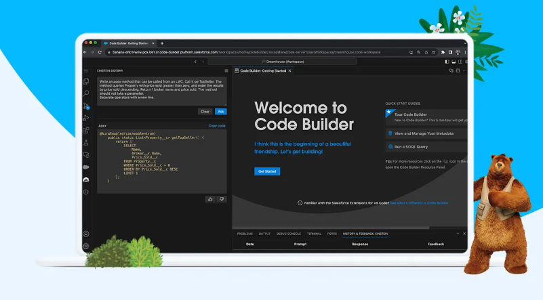Screen dimensions: 543x300
Task: Select the Einstein icon in the activity bar
Action: (86, 179)
